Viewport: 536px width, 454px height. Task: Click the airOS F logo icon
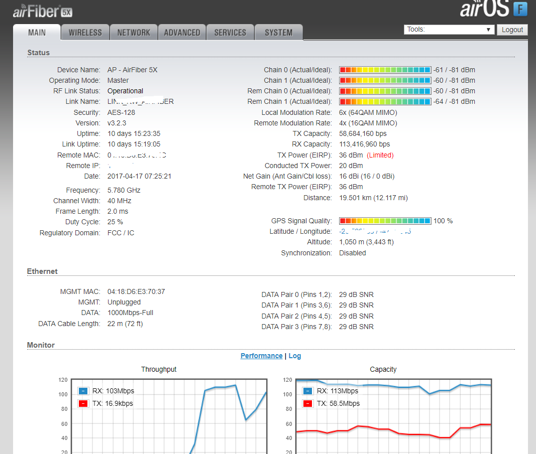pyautogui.click(x=520, y=9)
